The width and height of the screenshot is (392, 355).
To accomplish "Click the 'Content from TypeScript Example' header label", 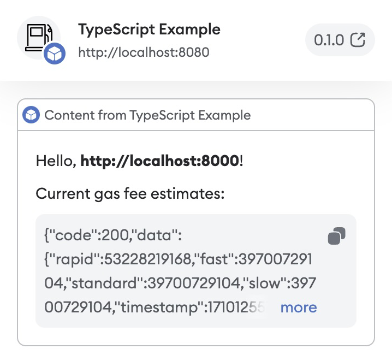I will click(147, 115).
